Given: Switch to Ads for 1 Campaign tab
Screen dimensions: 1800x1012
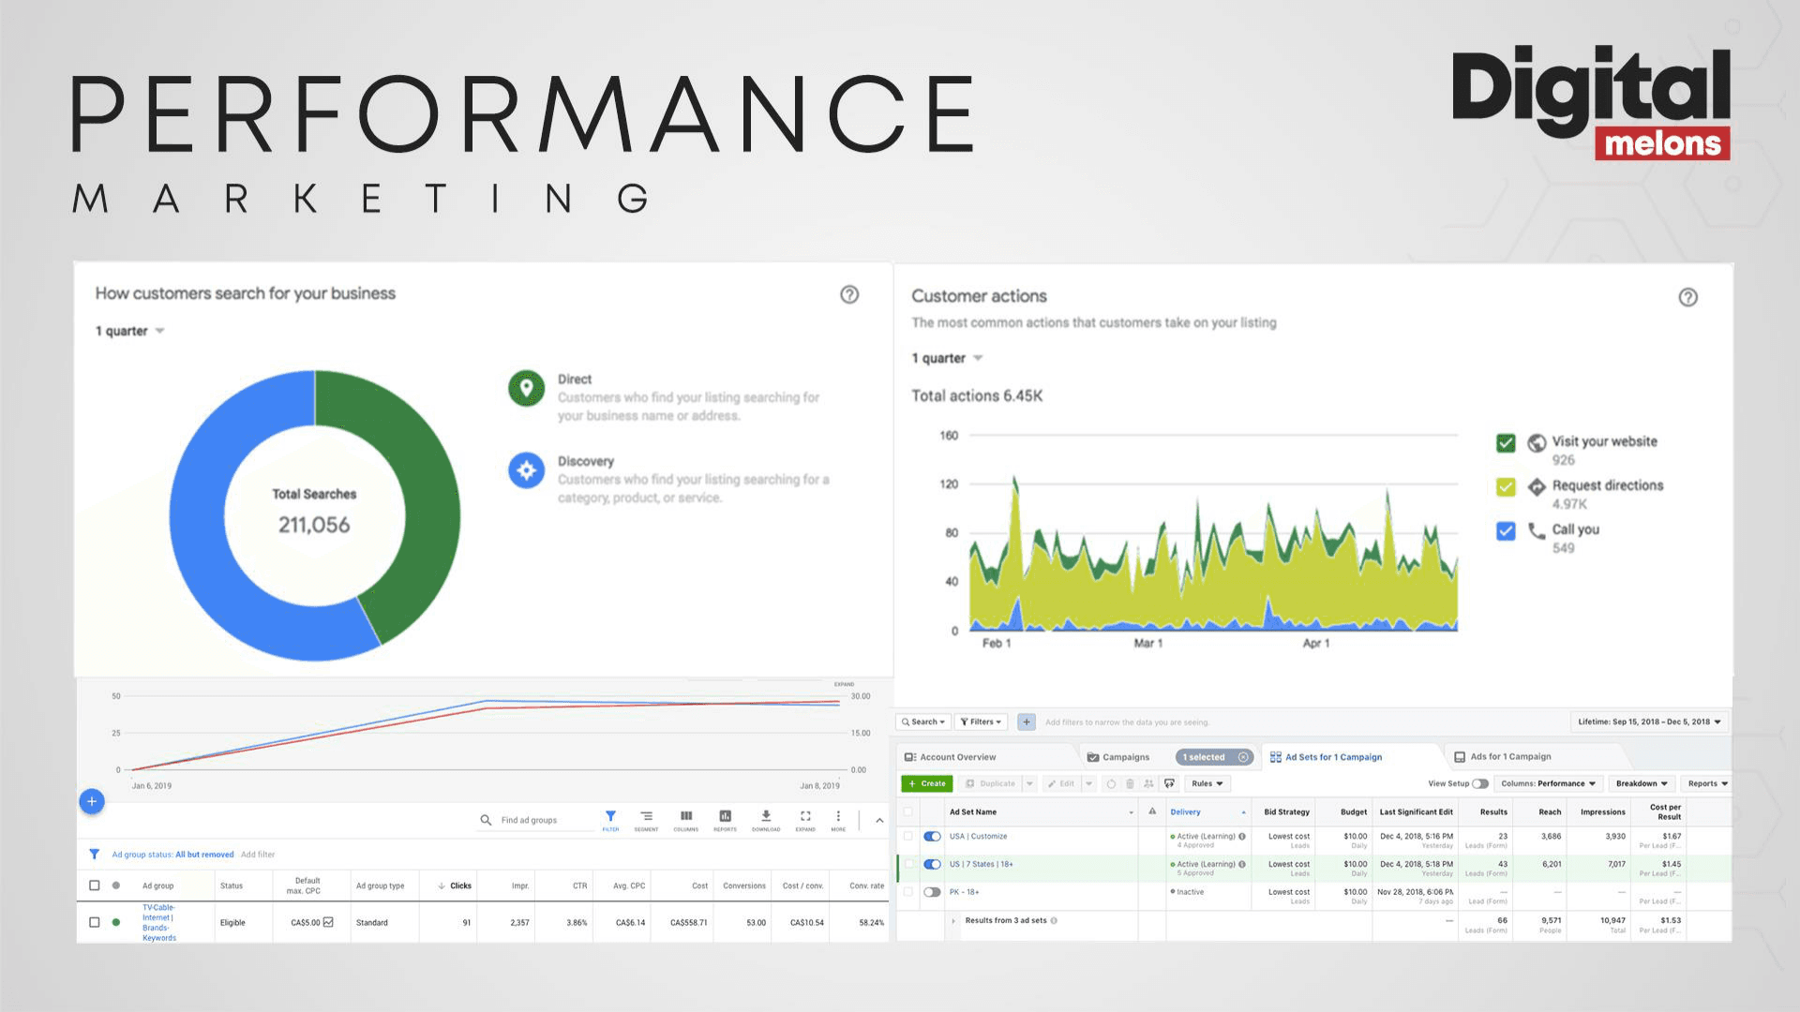Looking at the screenshot, I should click(1503, 757).
